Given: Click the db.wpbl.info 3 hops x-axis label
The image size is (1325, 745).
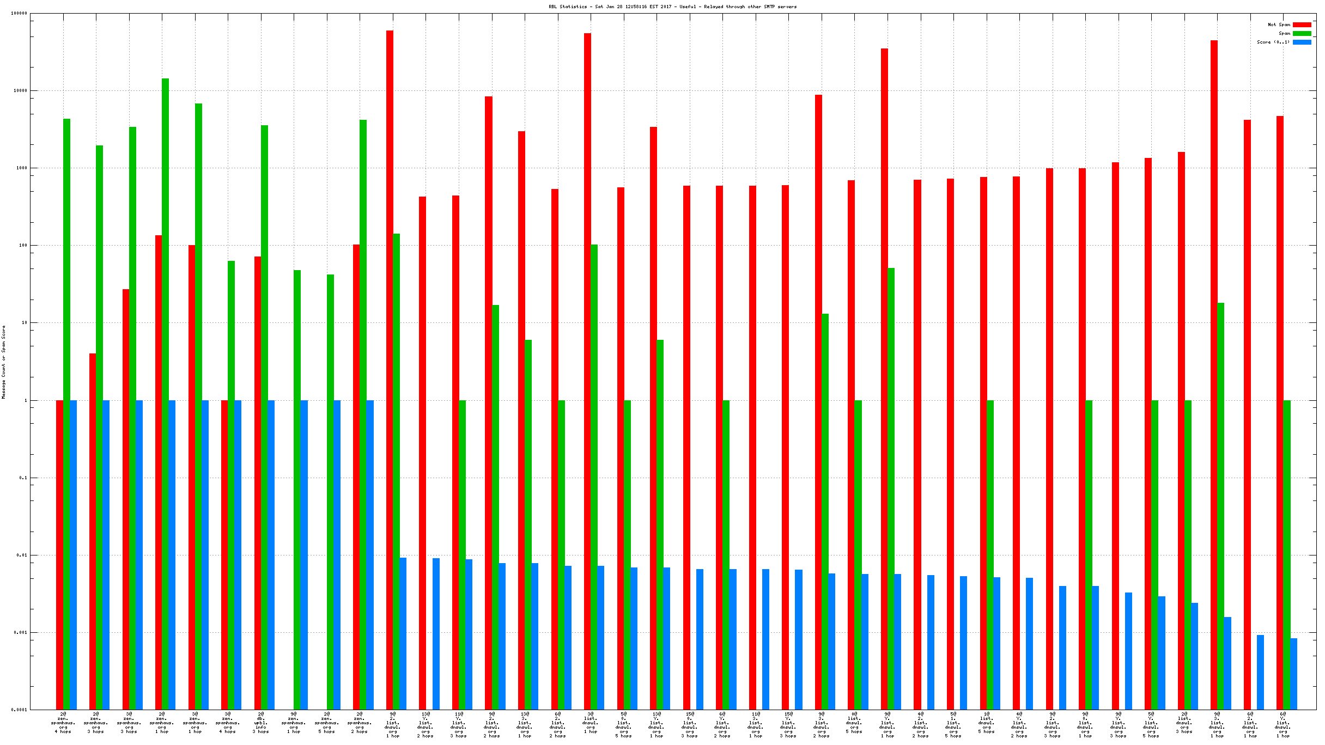Looking at the screenshot, I should [x=261, y=723].
